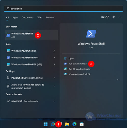Expand Windows PowerShell ISE result chevron
The width and height of the screenshot is (127, 128).
(54, 51)
